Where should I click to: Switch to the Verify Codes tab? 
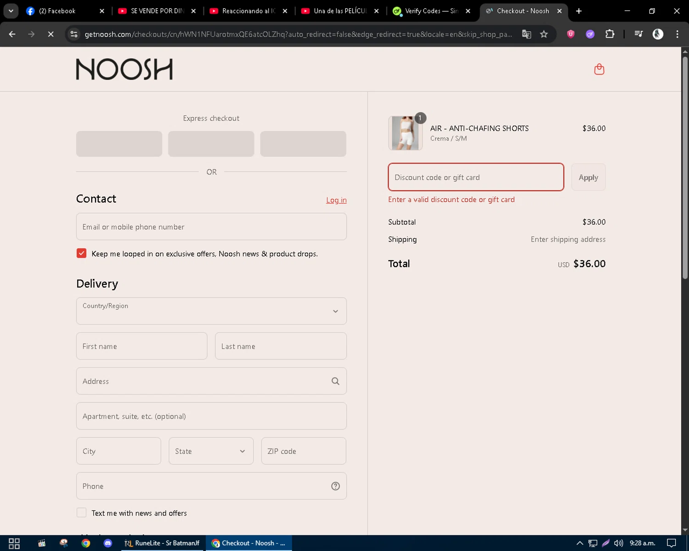pos(431,11)
